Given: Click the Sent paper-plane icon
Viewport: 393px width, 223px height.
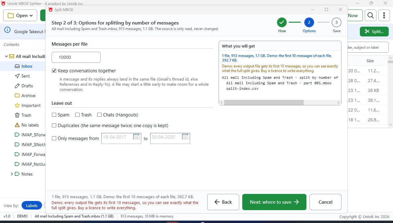Looking at the screenshot, I should point(17,76).
